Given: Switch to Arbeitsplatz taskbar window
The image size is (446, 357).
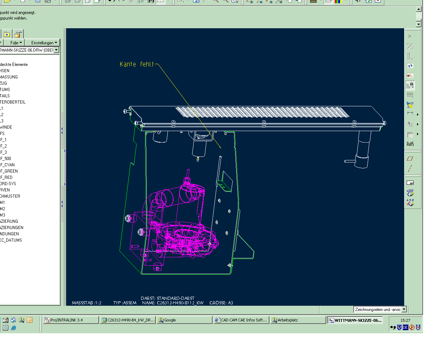Looking at the screenshot, I should coord(298,320).
